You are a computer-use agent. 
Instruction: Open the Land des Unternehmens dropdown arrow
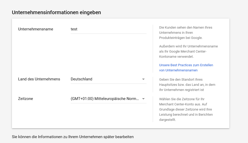[x=143, y=79]
